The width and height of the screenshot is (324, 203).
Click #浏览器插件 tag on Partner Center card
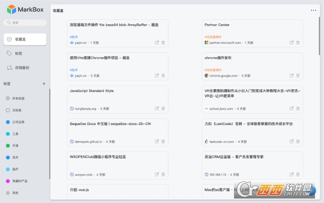[213, 37]
